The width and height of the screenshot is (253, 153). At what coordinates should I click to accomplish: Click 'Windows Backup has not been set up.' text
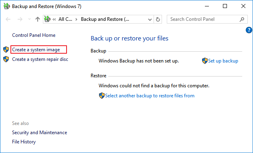coord(139,61)
